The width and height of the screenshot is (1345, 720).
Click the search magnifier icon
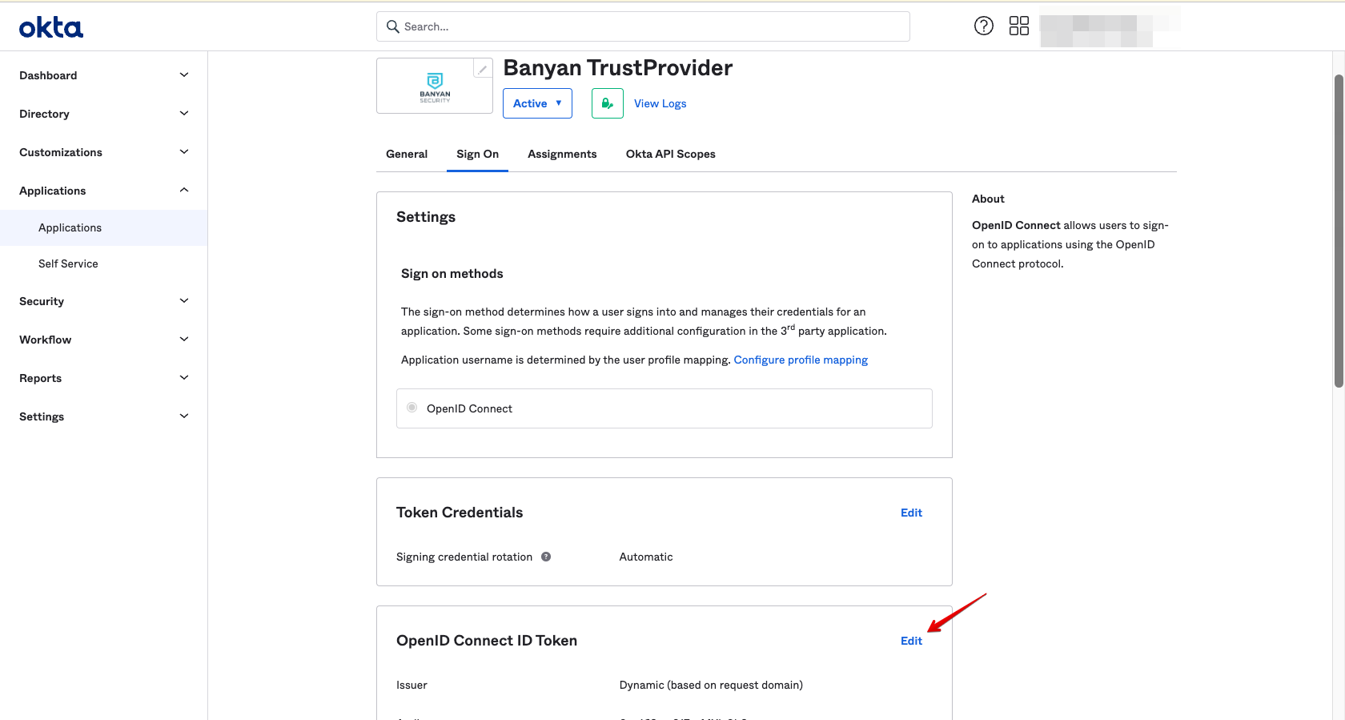coord(392,26)
